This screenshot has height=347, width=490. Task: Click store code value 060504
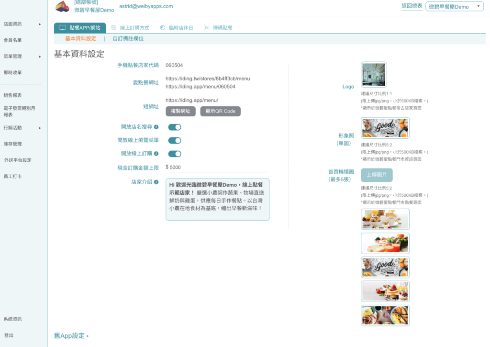pos(174,66)
